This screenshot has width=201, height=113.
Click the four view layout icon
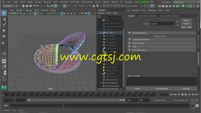[4, 67]
